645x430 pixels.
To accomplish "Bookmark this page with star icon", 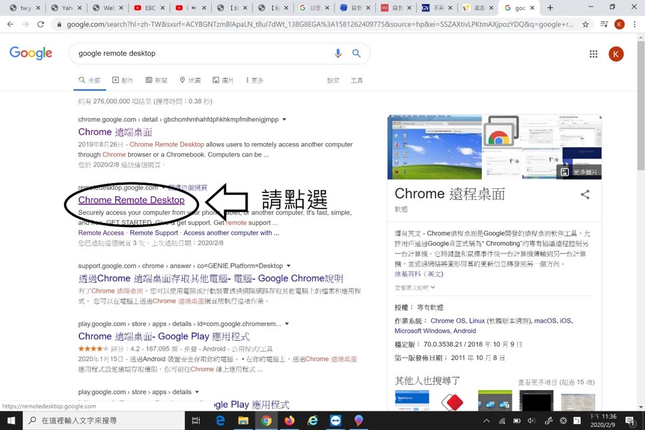I will [x=585, y=24].
